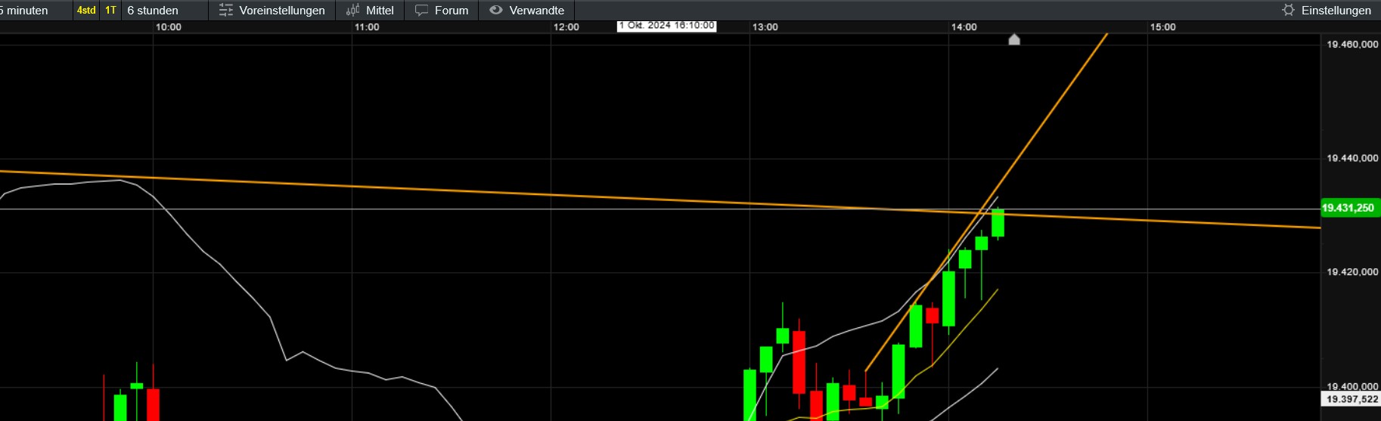1381x421 pixels.
Task: Open Voreinstellungen sliders icon
Action: coord(225,11)
